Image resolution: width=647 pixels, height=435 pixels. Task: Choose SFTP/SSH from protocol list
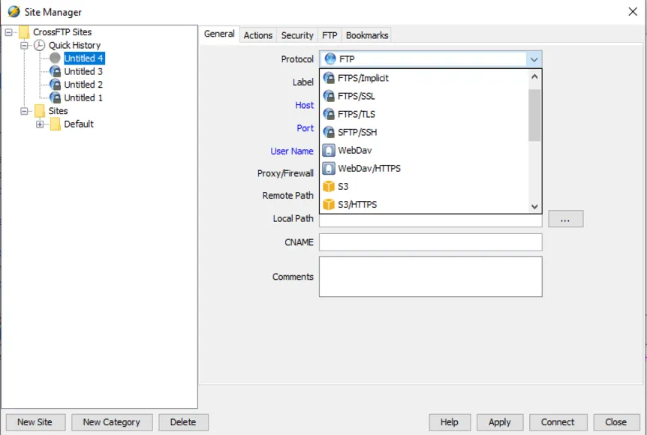(424, 132)
